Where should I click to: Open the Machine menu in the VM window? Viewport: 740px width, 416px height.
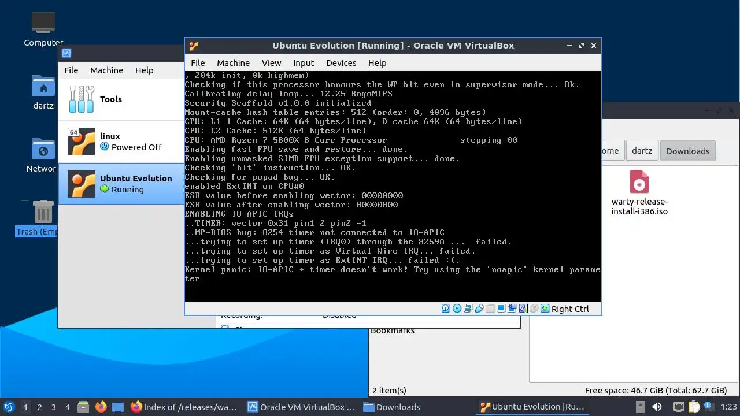(x=233, y=63)
